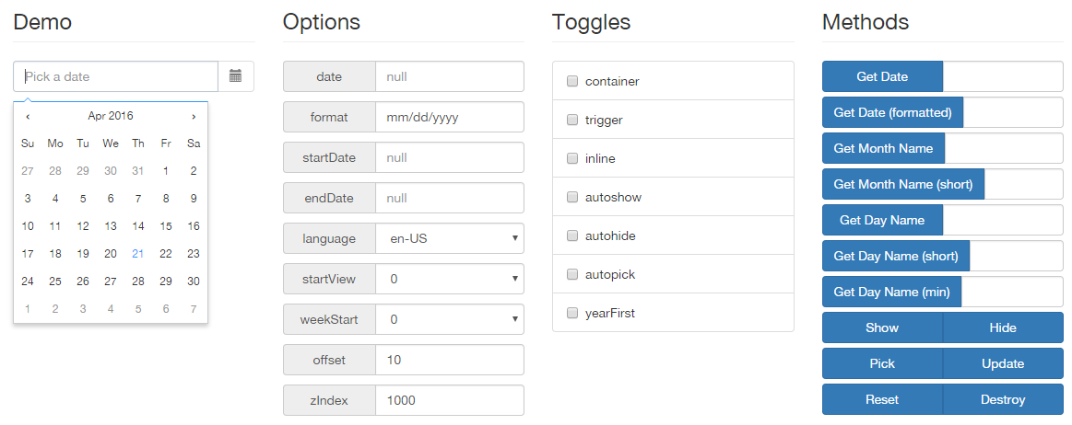
Task: Focus the Pick a date input field
Action: click(x=115, y=76)
